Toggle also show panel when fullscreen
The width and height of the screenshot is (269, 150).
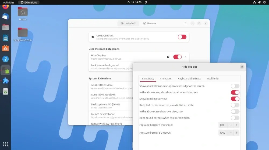pos(235,92)
